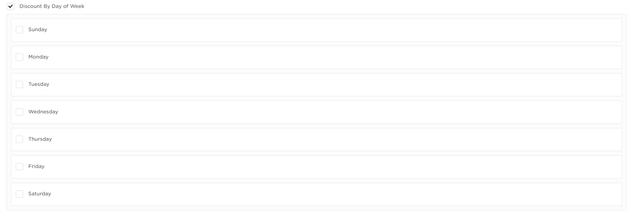
Task: Click the Discount By Day of Week label
Action: click(52, 6)
